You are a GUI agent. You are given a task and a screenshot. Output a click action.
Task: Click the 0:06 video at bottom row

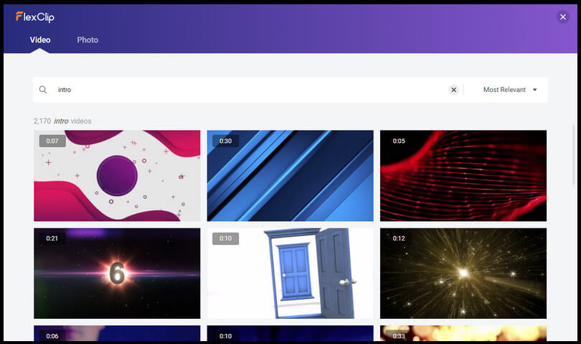point(117,333)
